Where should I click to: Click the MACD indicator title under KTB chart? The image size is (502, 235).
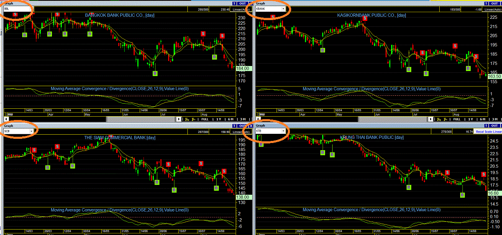pos(371,210)
